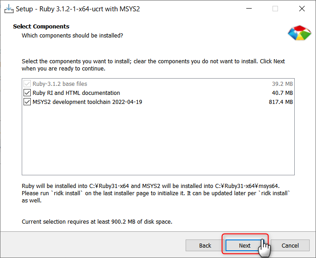This screenshot has width=316, height=258.
Task: Minimize the Setup window
Action: click(249, 9)
